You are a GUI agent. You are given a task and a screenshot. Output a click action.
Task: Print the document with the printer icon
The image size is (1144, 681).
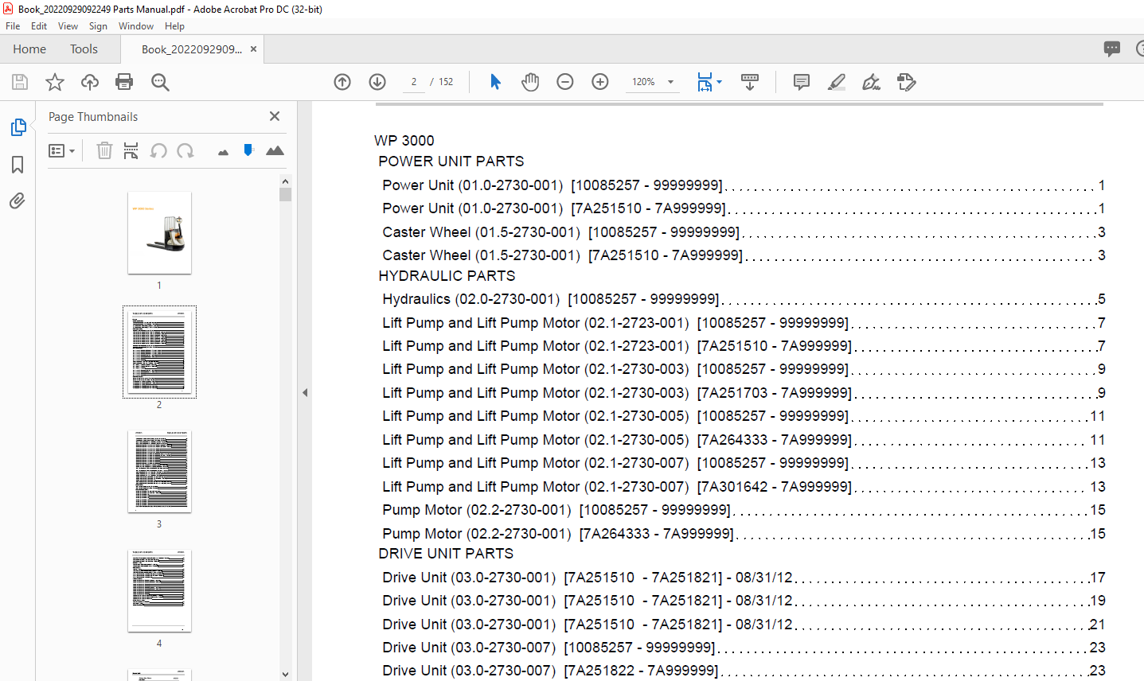point(124,82)
